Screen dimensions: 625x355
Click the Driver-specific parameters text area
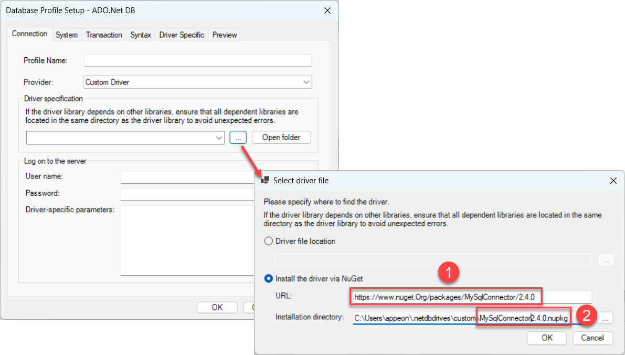click(x=186, y=239)
